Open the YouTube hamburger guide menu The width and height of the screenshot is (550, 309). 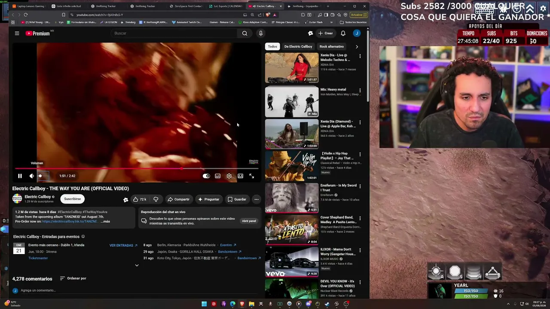(x=17, y=33)
